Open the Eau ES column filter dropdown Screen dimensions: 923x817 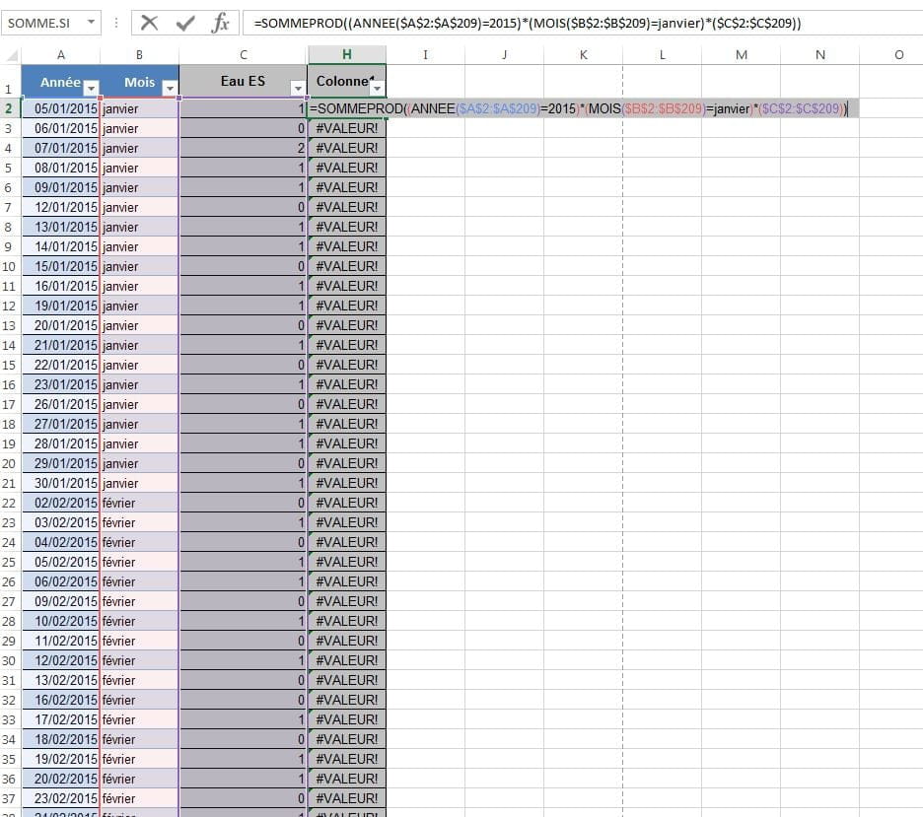[298, 88]
